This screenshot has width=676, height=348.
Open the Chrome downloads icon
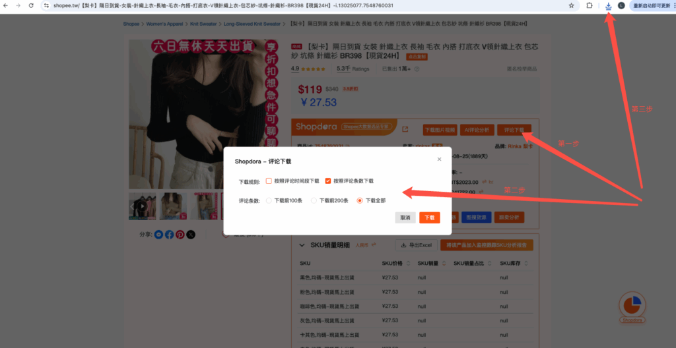click(x=608, y=6)
